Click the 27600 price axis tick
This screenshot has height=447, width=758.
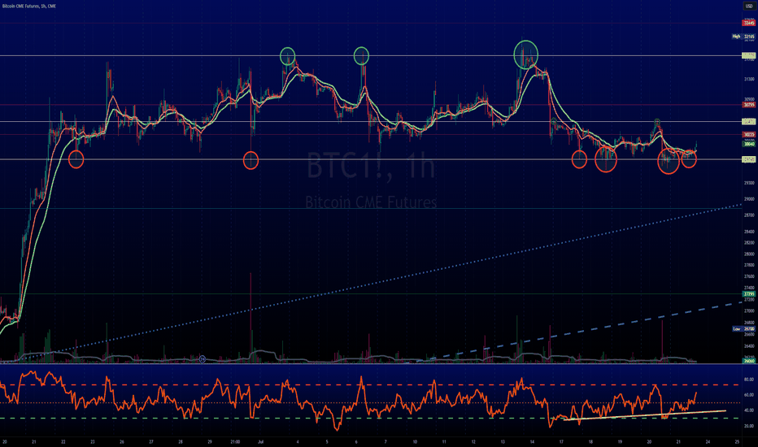click(749, 276)
